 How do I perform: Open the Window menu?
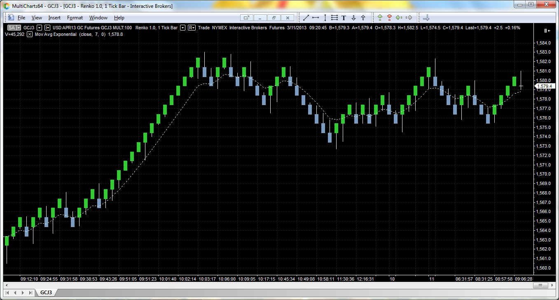98,18
